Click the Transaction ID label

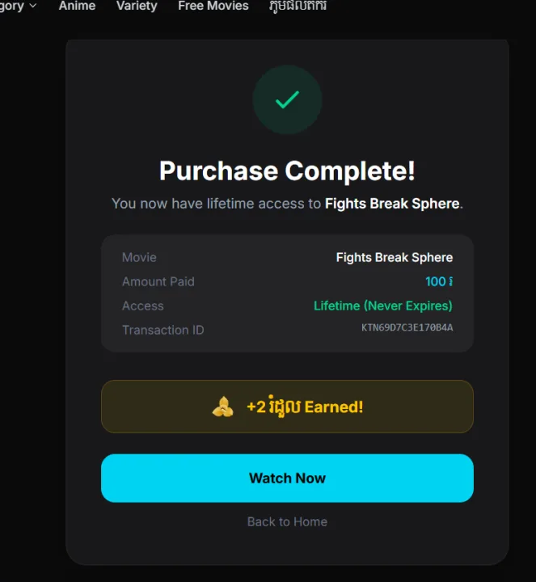[x=162, y=330]
